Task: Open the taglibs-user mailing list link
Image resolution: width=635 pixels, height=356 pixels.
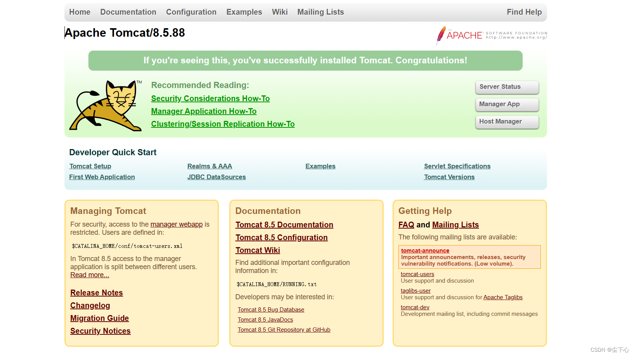Action: pos(416,291)
